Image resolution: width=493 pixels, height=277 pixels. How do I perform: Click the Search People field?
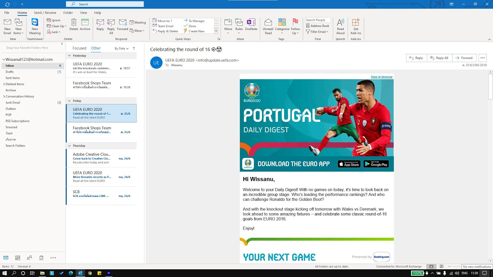pos(318,20)
